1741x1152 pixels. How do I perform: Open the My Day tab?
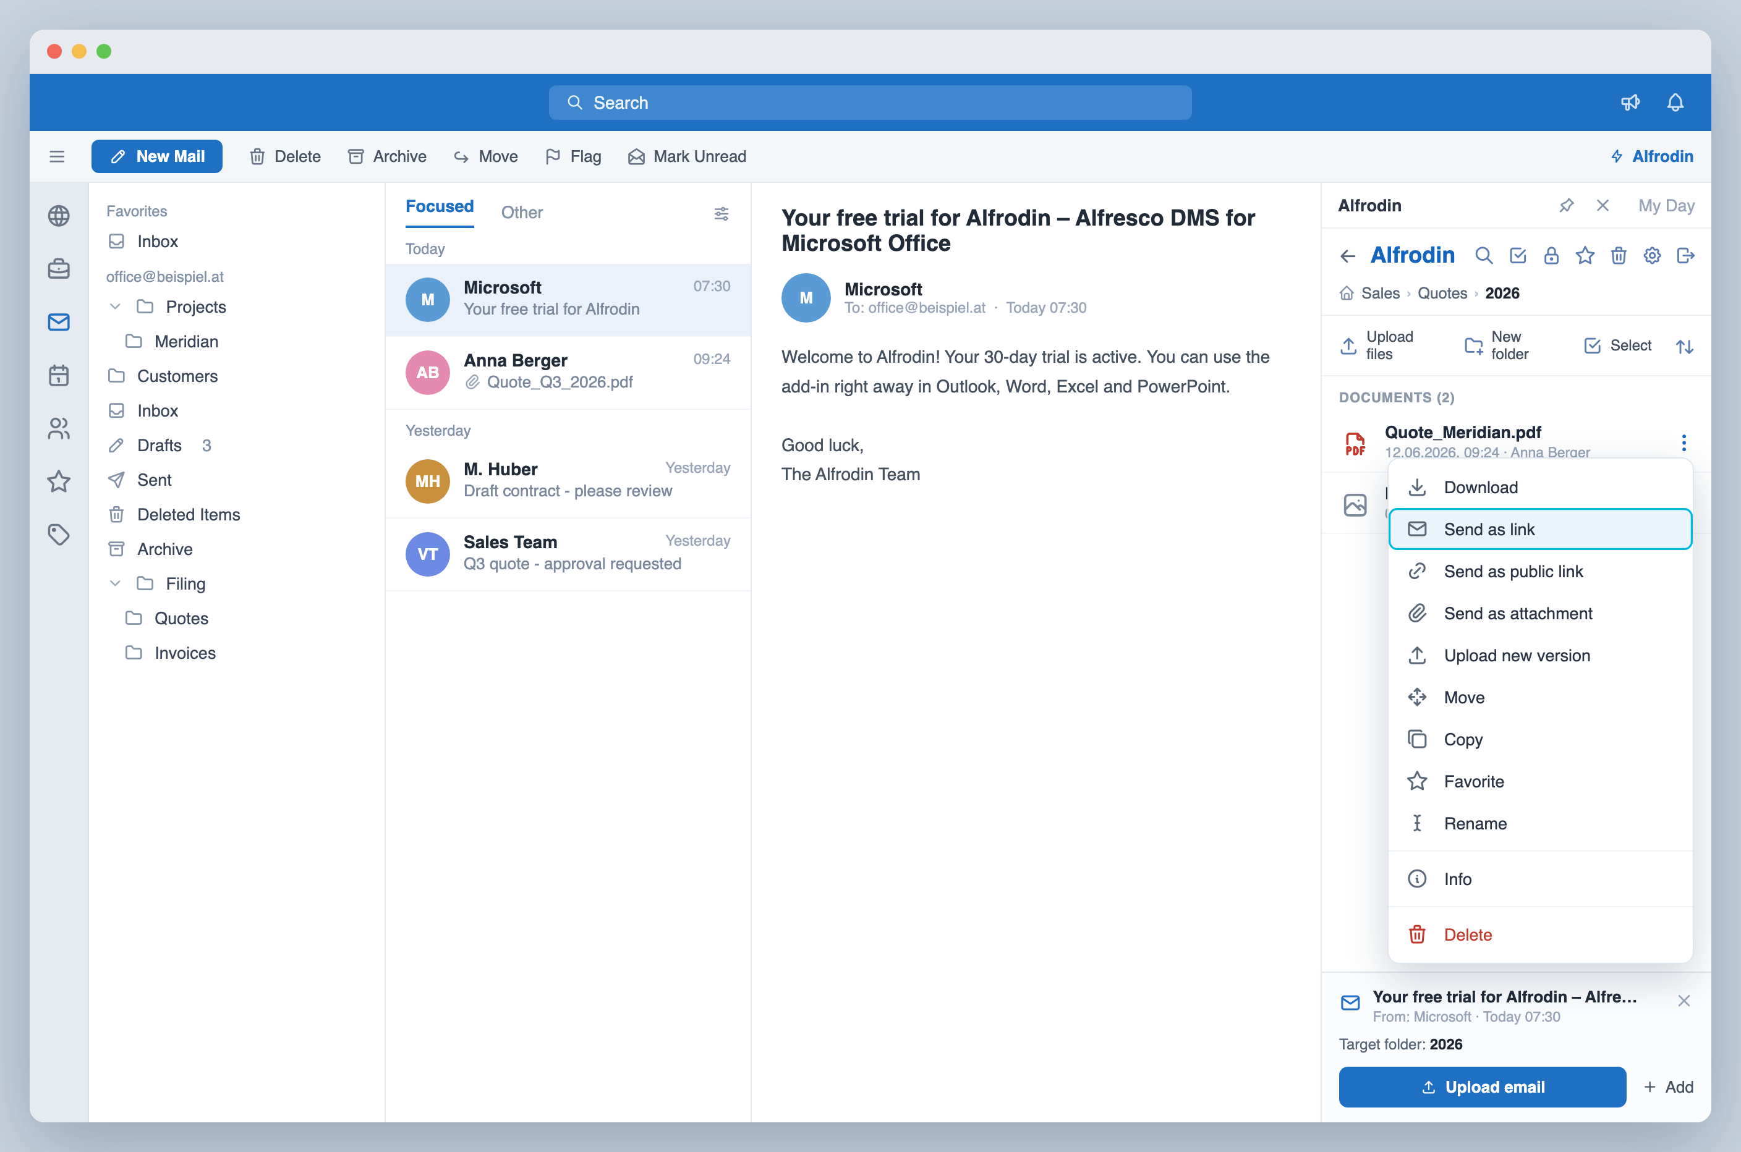coord(1666,206)
